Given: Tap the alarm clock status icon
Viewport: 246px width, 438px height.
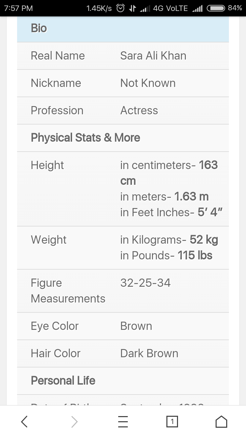Looking at the screenshot, I should pyautogui.click(x=120, y=8).
